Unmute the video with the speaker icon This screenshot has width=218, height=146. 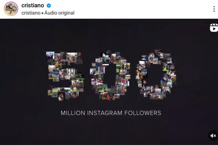click(x=213, y=136)
